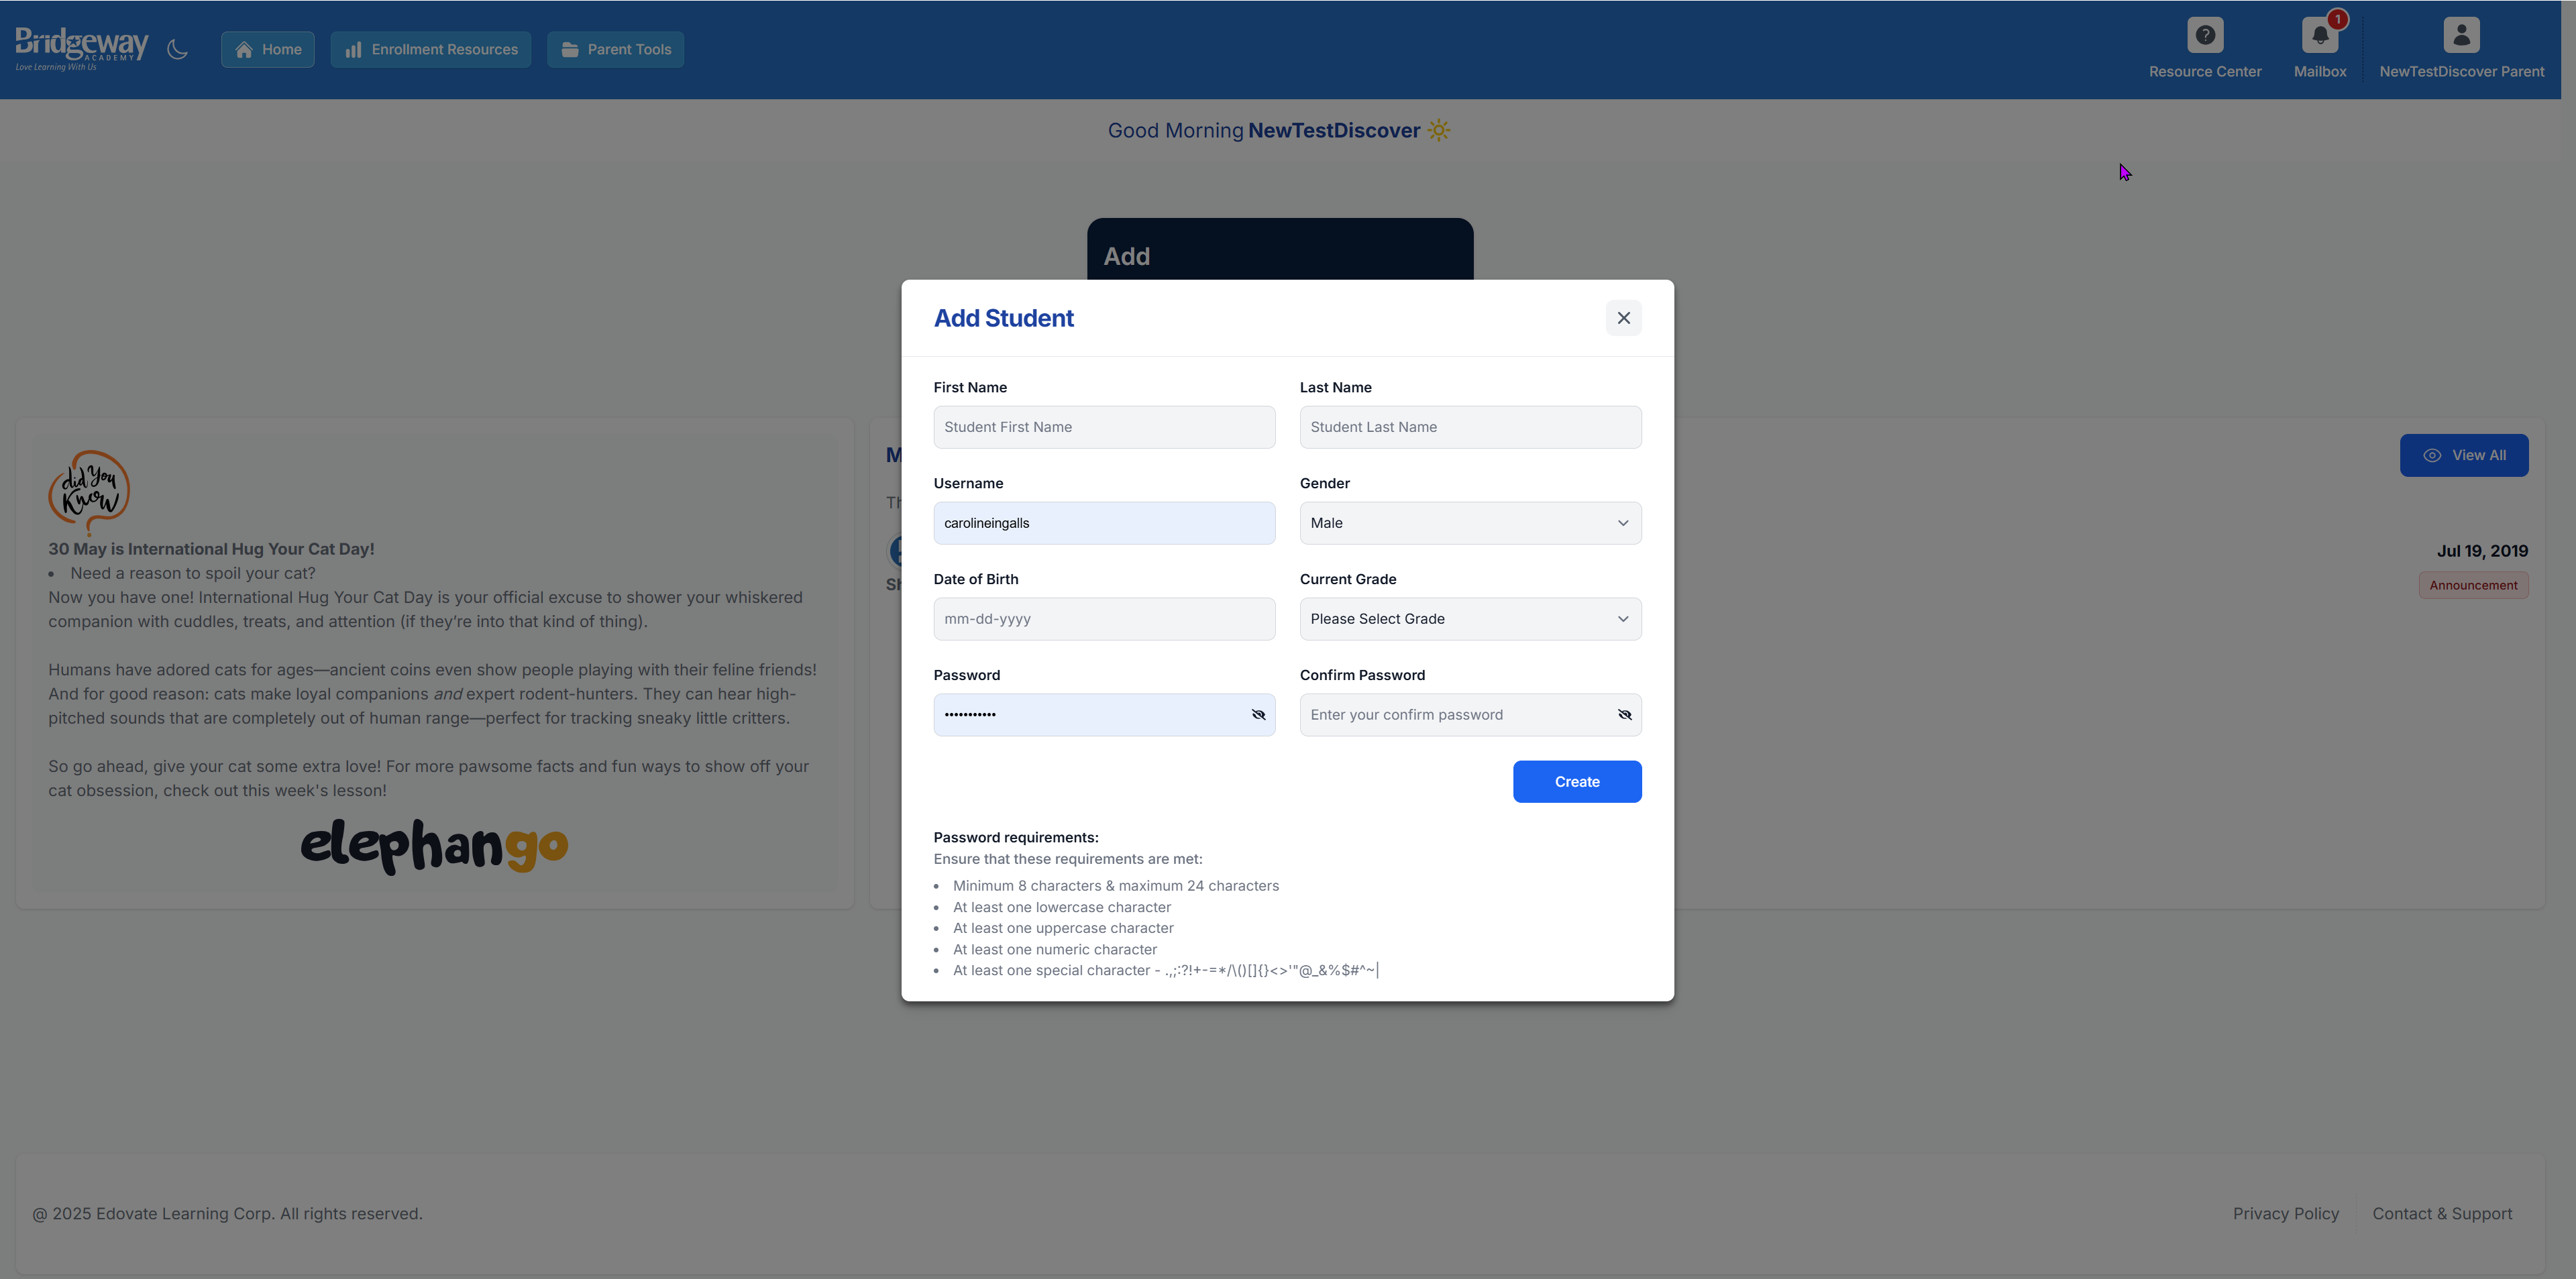This screenshot has width=2576, height=1279.
Task: Expand the Current Grade dropdown
Action: point(1470,619)
